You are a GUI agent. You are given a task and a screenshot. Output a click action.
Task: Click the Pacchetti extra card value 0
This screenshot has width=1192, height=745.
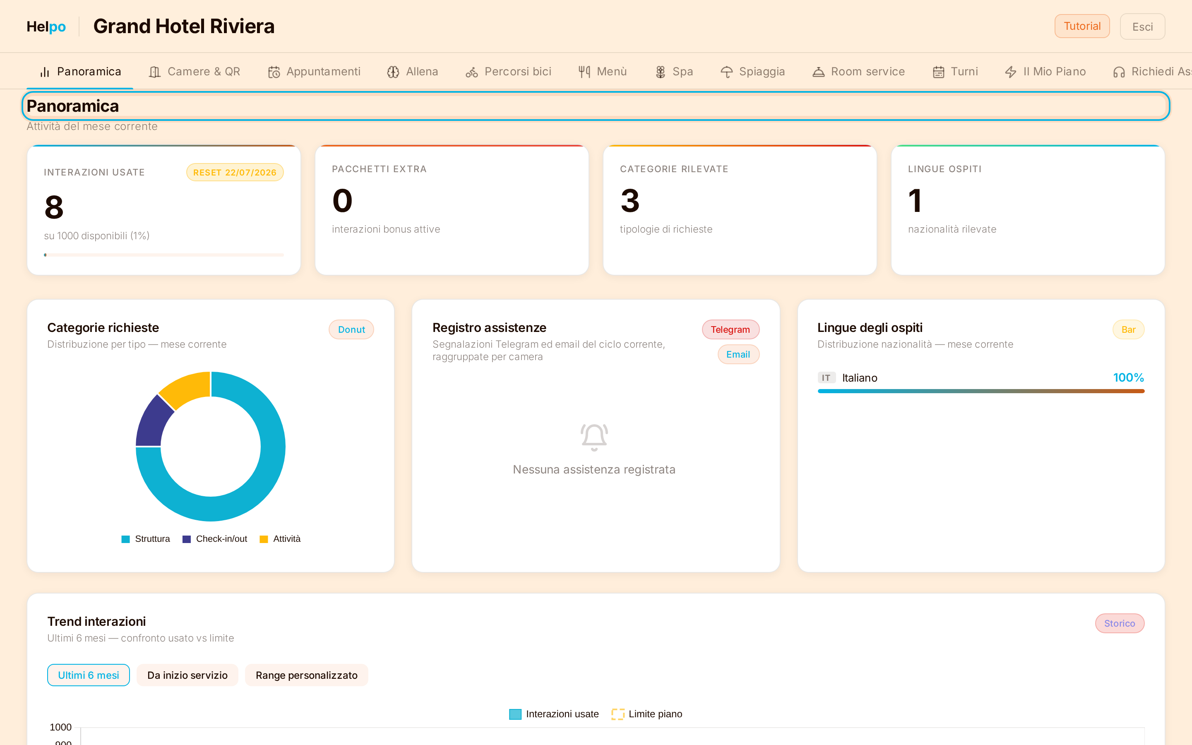[342, 201]
